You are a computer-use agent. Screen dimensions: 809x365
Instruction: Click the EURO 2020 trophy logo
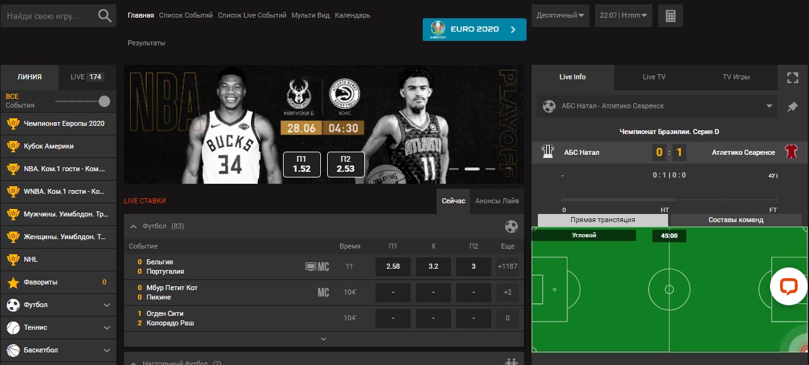pos(438,29)
